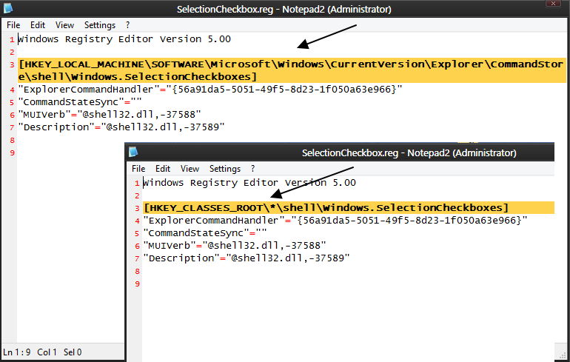570x362 pixels.
Task: Open File menu in back Notepad2 window
Action: coord(13,25)
